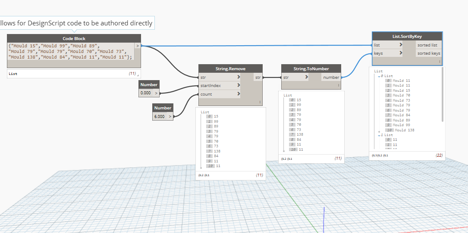The image size is (468, 233).
Task: Click the lacing indicator on List.SortByKey node
Action: pos(440,62)
